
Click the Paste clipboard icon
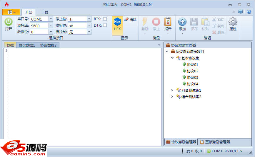point(205,22)
